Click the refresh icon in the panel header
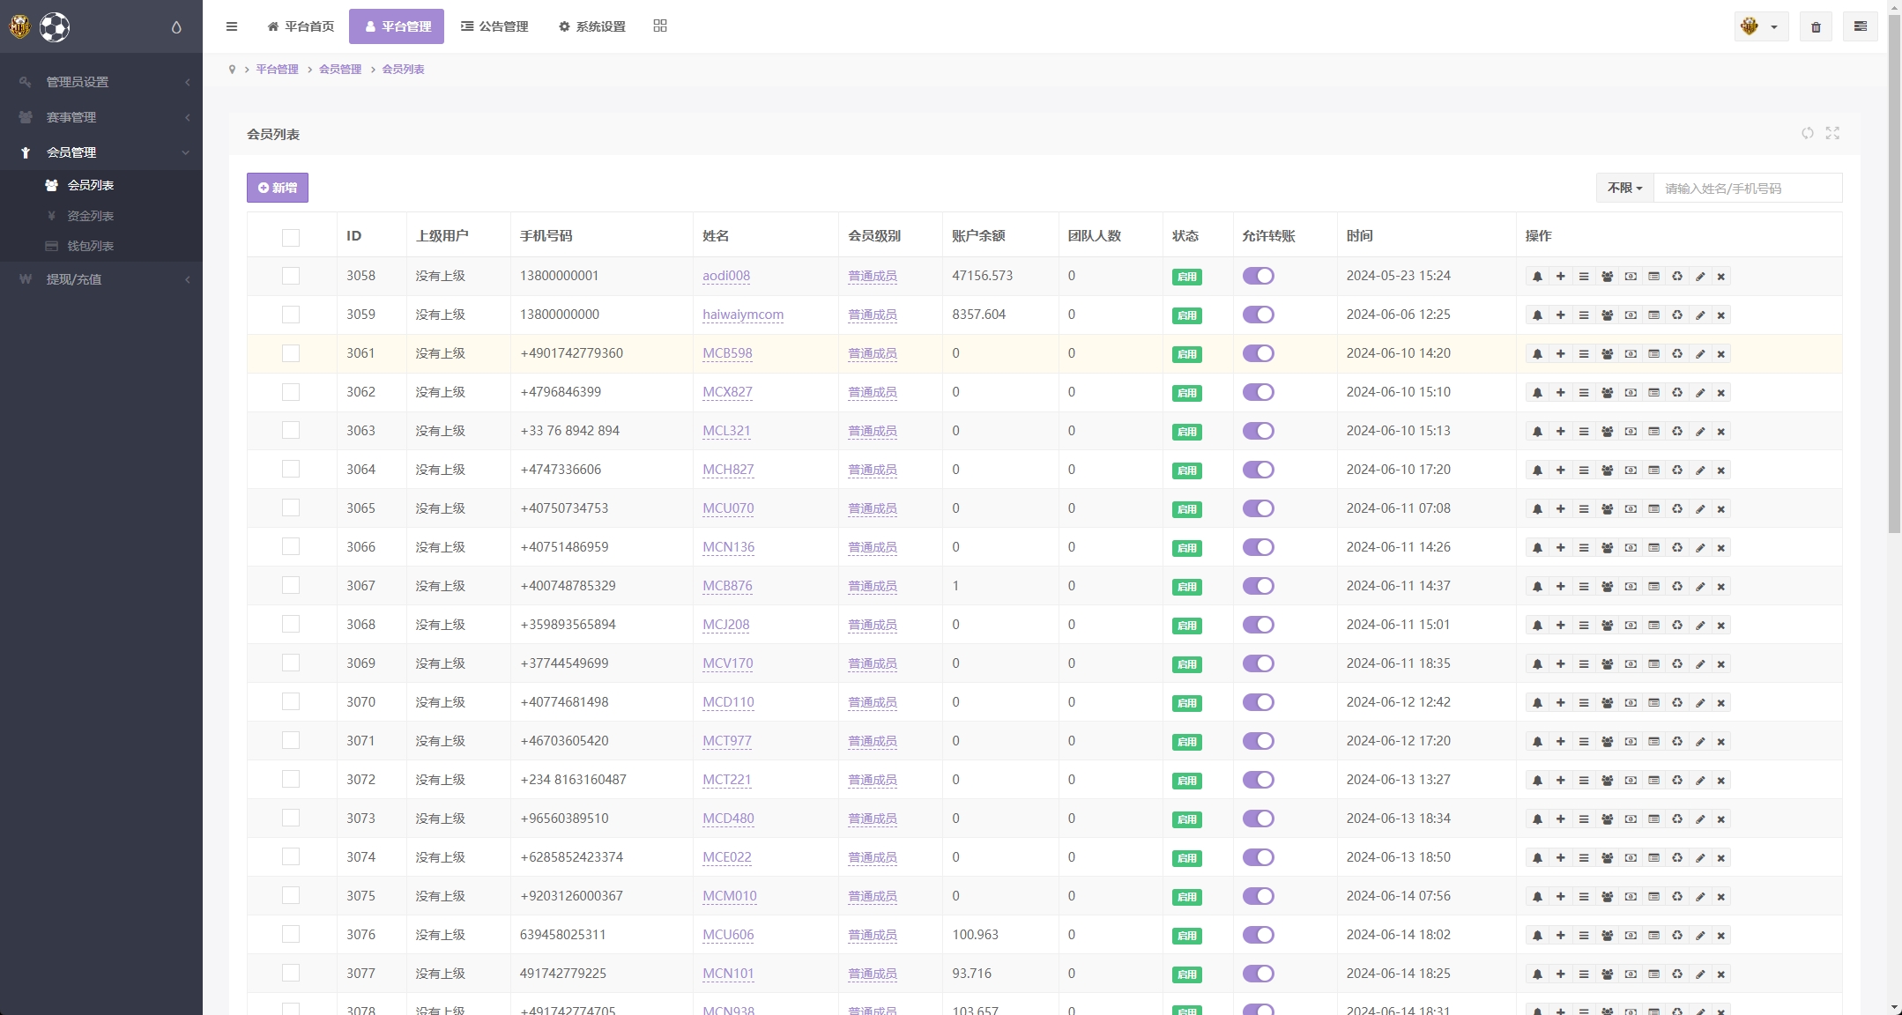The width and height of the screenshot is (1902, 1015). point(1808,133)
